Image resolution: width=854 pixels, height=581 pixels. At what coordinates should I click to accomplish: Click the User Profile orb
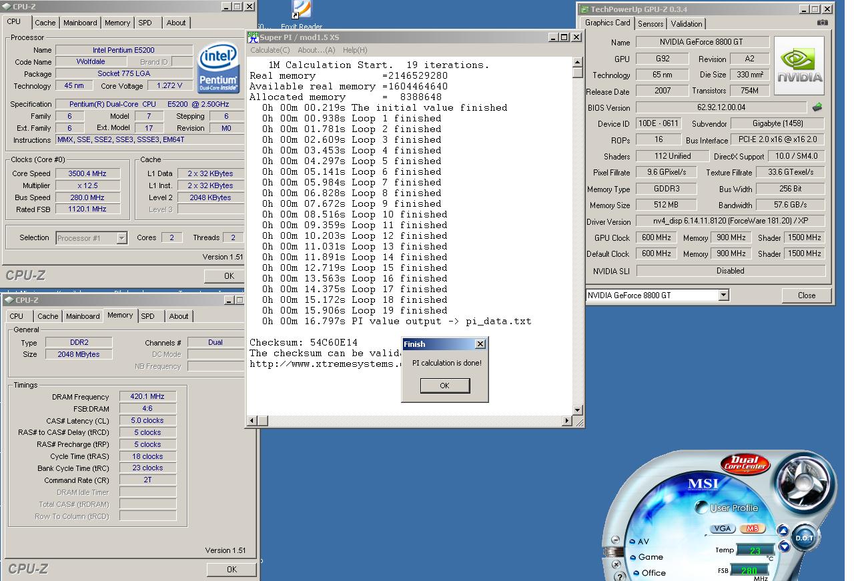tap(701, 508)
